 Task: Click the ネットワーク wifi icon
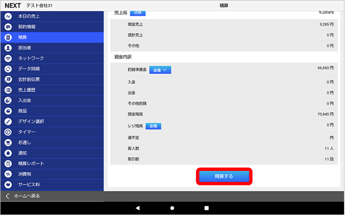[x=8, y=58]
